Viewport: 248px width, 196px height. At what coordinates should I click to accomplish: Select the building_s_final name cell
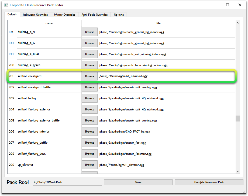49,54
